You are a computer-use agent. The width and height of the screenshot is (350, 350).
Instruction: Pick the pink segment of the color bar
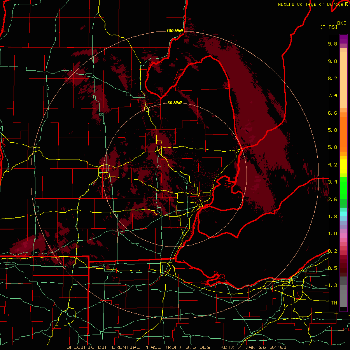(x=343, y=236)
